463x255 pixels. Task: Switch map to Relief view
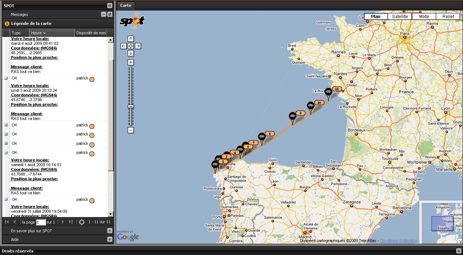[448, 17]
